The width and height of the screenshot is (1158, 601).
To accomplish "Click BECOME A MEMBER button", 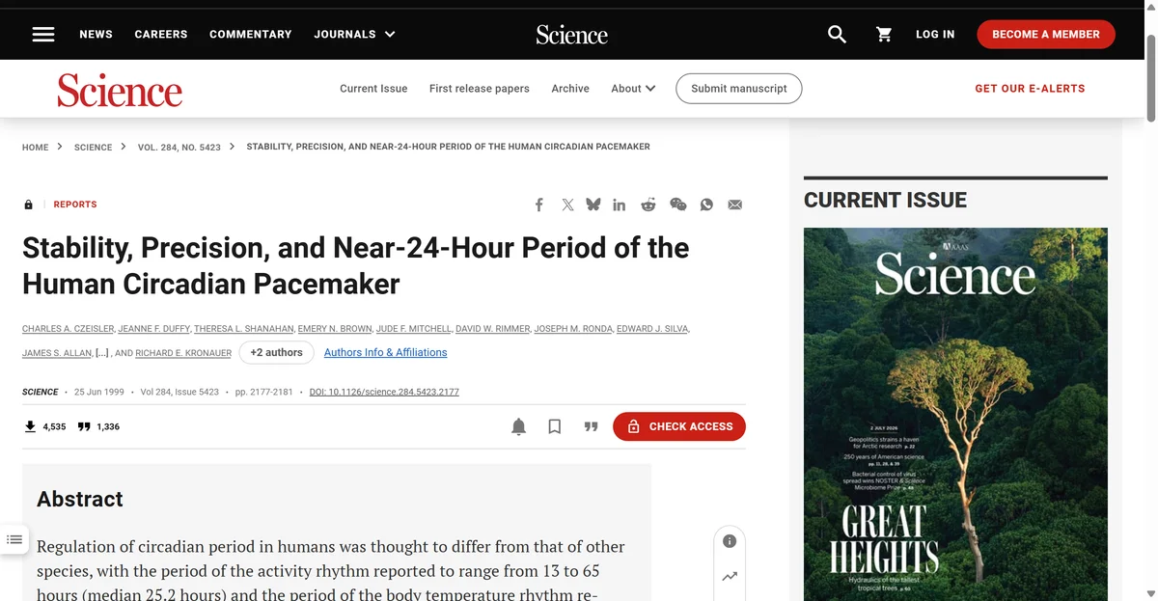I will click(x=1046, y=34).
